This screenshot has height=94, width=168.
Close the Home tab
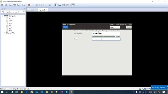36,10
